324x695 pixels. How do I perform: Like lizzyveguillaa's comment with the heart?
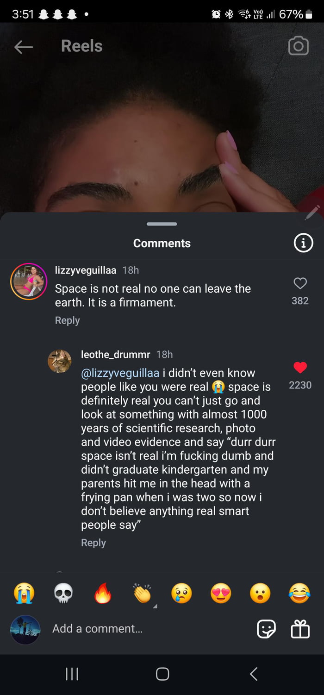click(300, 283)
